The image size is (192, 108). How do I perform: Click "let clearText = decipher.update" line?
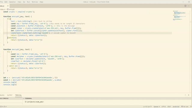[x=37, y=59]
